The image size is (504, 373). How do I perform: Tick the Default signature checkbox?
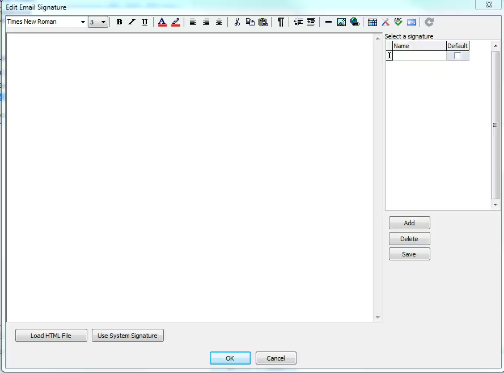pos(457,56)
